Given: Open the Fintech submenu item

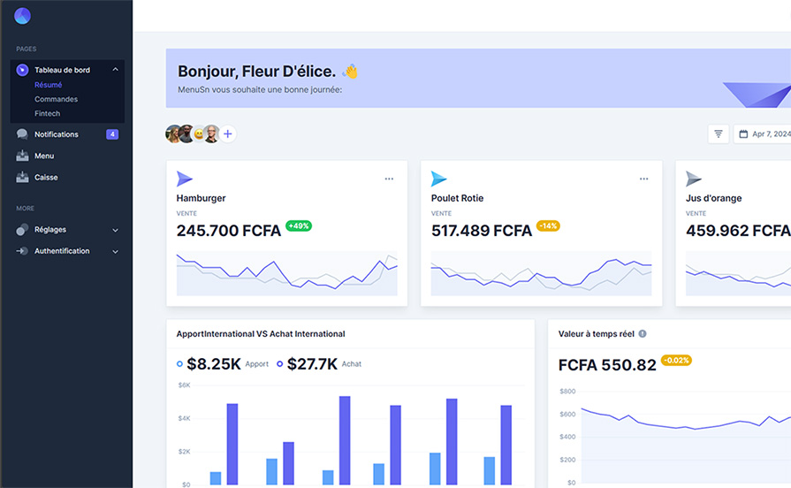Looking at the screenshot, I should coord(47,113).
